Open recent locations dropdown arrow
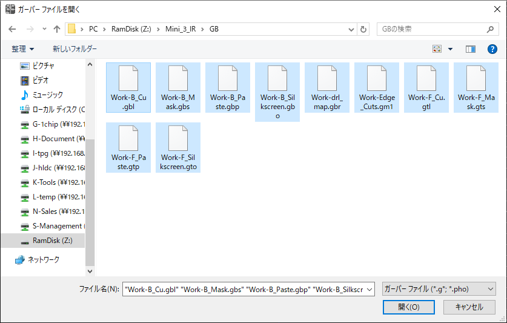 44,29
